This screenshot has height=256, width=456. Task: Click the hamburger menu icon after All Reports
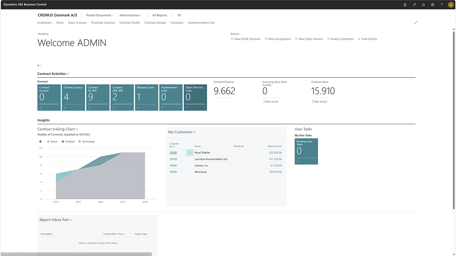coord(179,15)
